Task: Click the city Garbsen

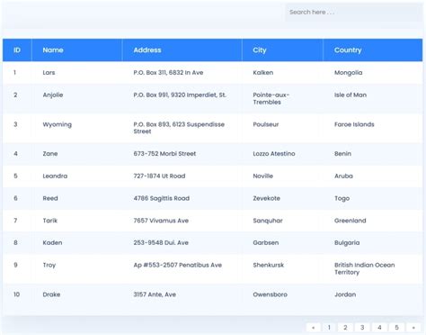Action: point(266,242)
